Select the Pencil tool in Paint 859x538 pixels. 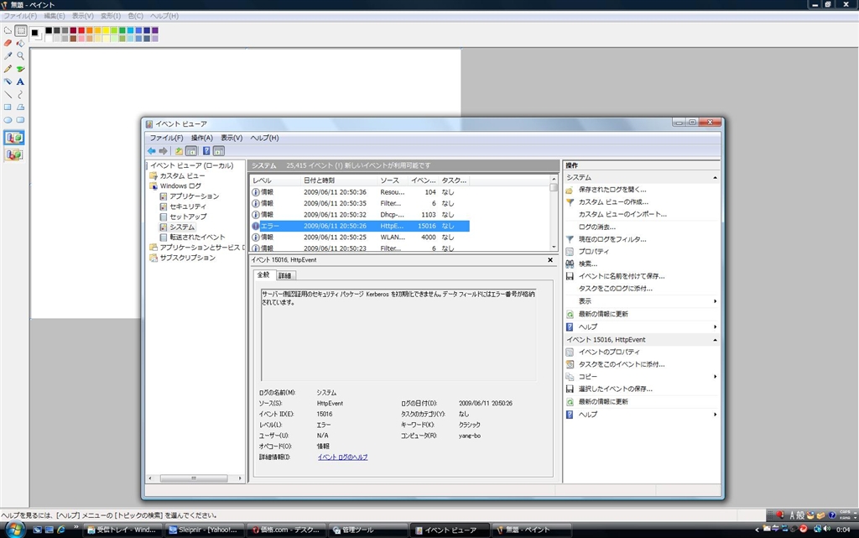[8, 69]
